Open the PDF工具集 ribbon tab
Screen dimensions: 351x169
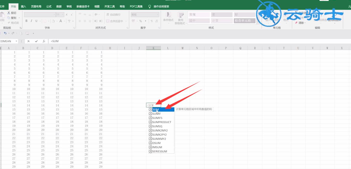click(x=136, y=6)
